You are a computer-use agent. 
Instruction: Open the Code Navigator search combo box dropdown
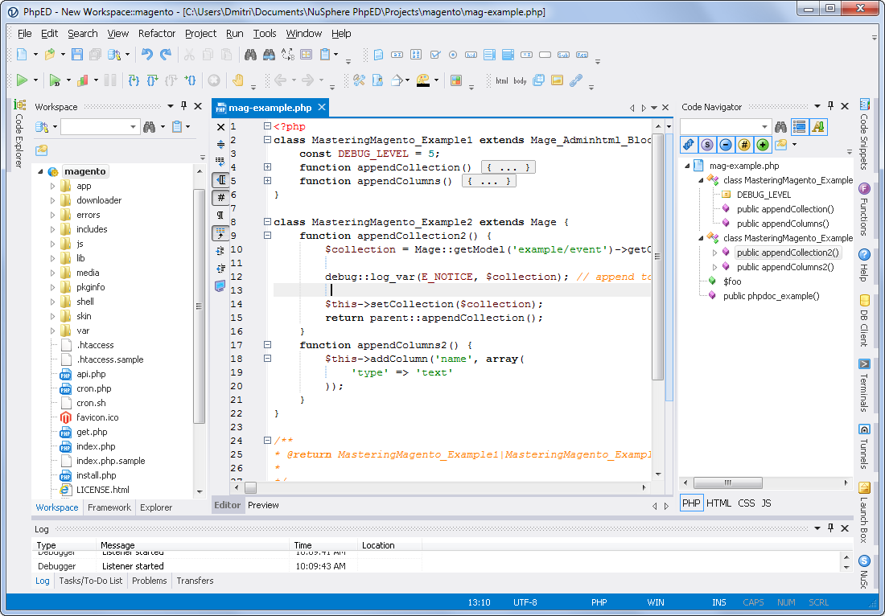click(x=765, y=127)
